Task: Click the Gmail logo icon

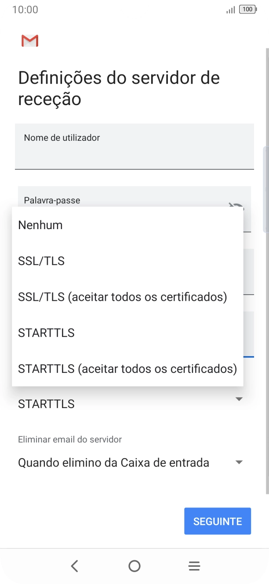Action: [30, 41]
